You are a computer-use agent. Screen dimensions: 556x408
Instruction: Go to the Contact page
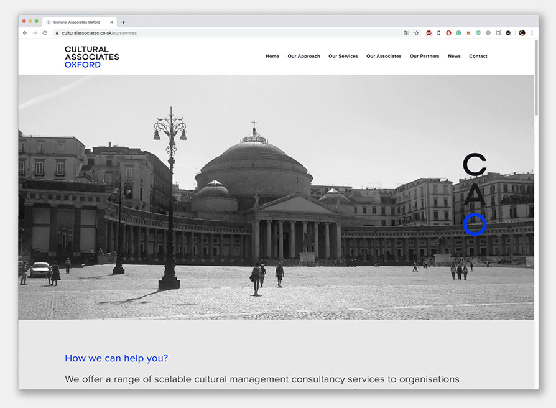(x=478, y=56)
